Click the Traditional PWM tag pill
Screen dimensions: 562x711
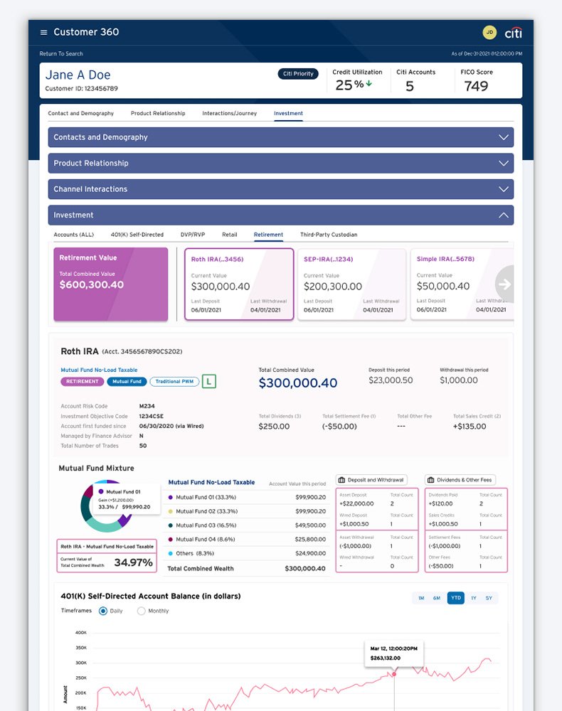(174, 381)
